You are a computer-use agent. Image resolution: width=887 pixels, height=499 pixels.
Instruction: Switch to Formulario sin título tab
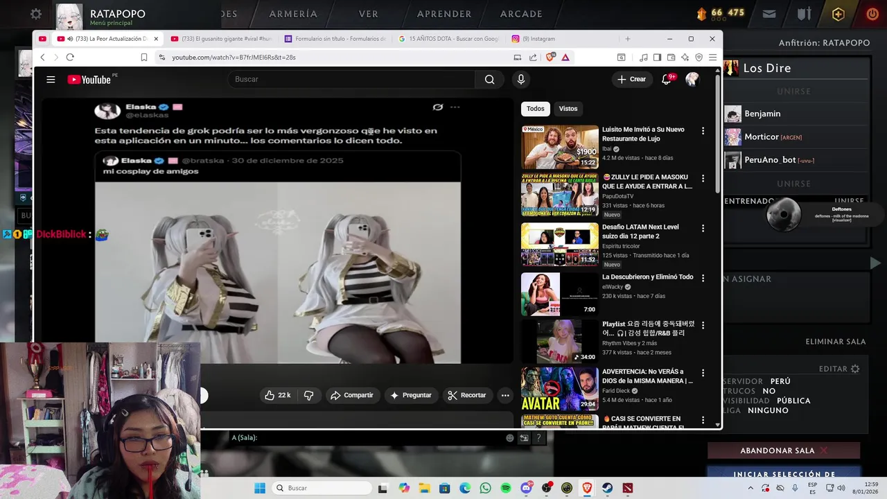click(x=335, y=39)
